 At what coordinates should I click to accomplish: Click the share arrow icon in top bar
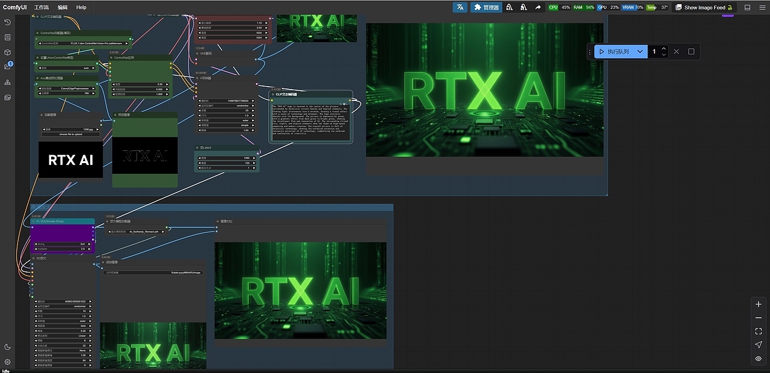(x=538, y=7)
